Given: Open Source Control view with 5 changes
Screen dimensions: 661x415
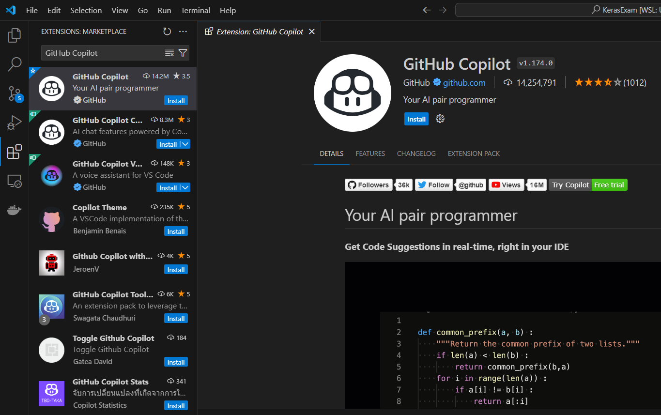Looking at the screenshot, I should click(14, 93).
